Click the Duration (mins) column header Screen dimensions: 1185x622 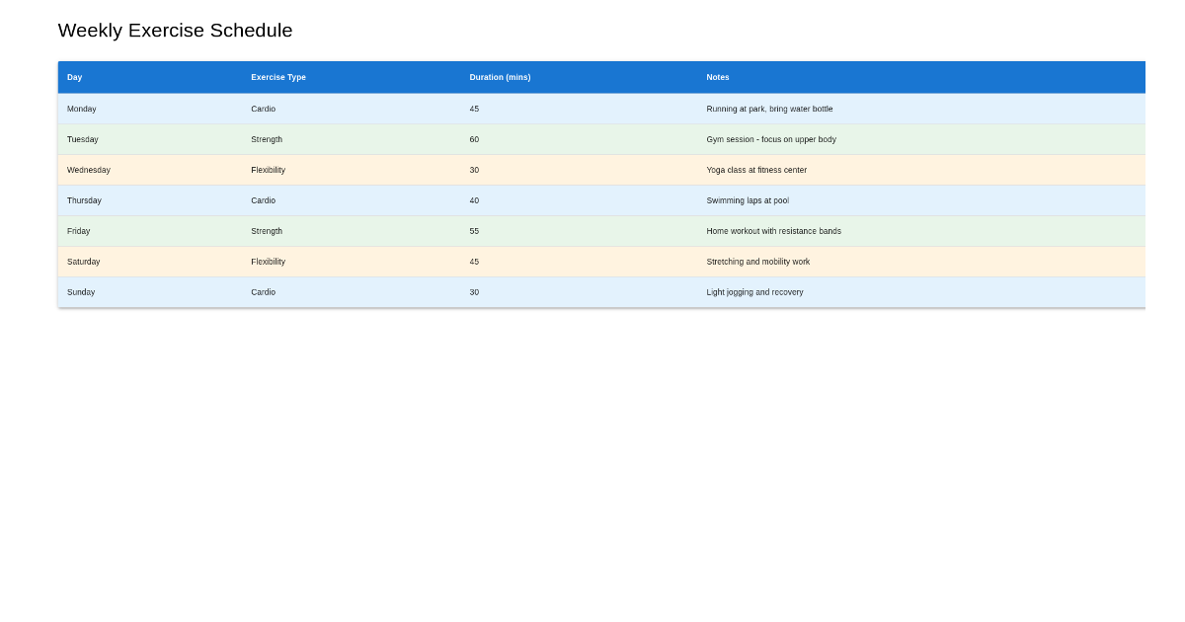[500, 77]
